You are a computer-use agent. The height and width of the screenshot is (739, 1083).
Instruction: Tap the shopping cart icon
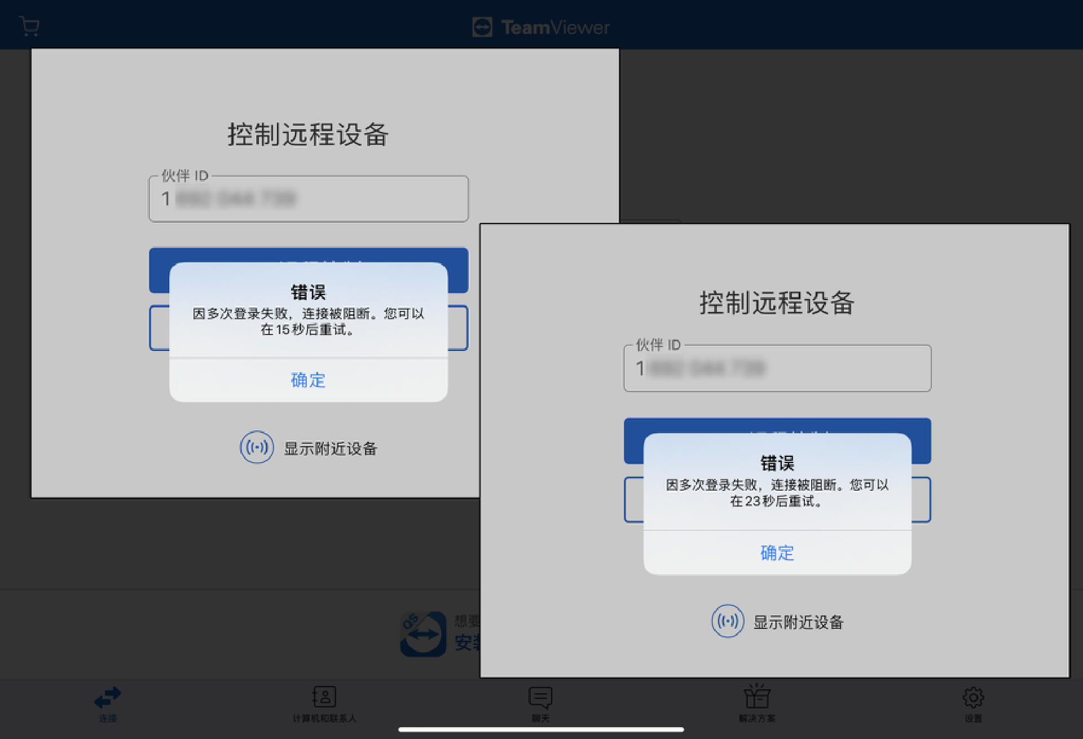coord(29,27)
